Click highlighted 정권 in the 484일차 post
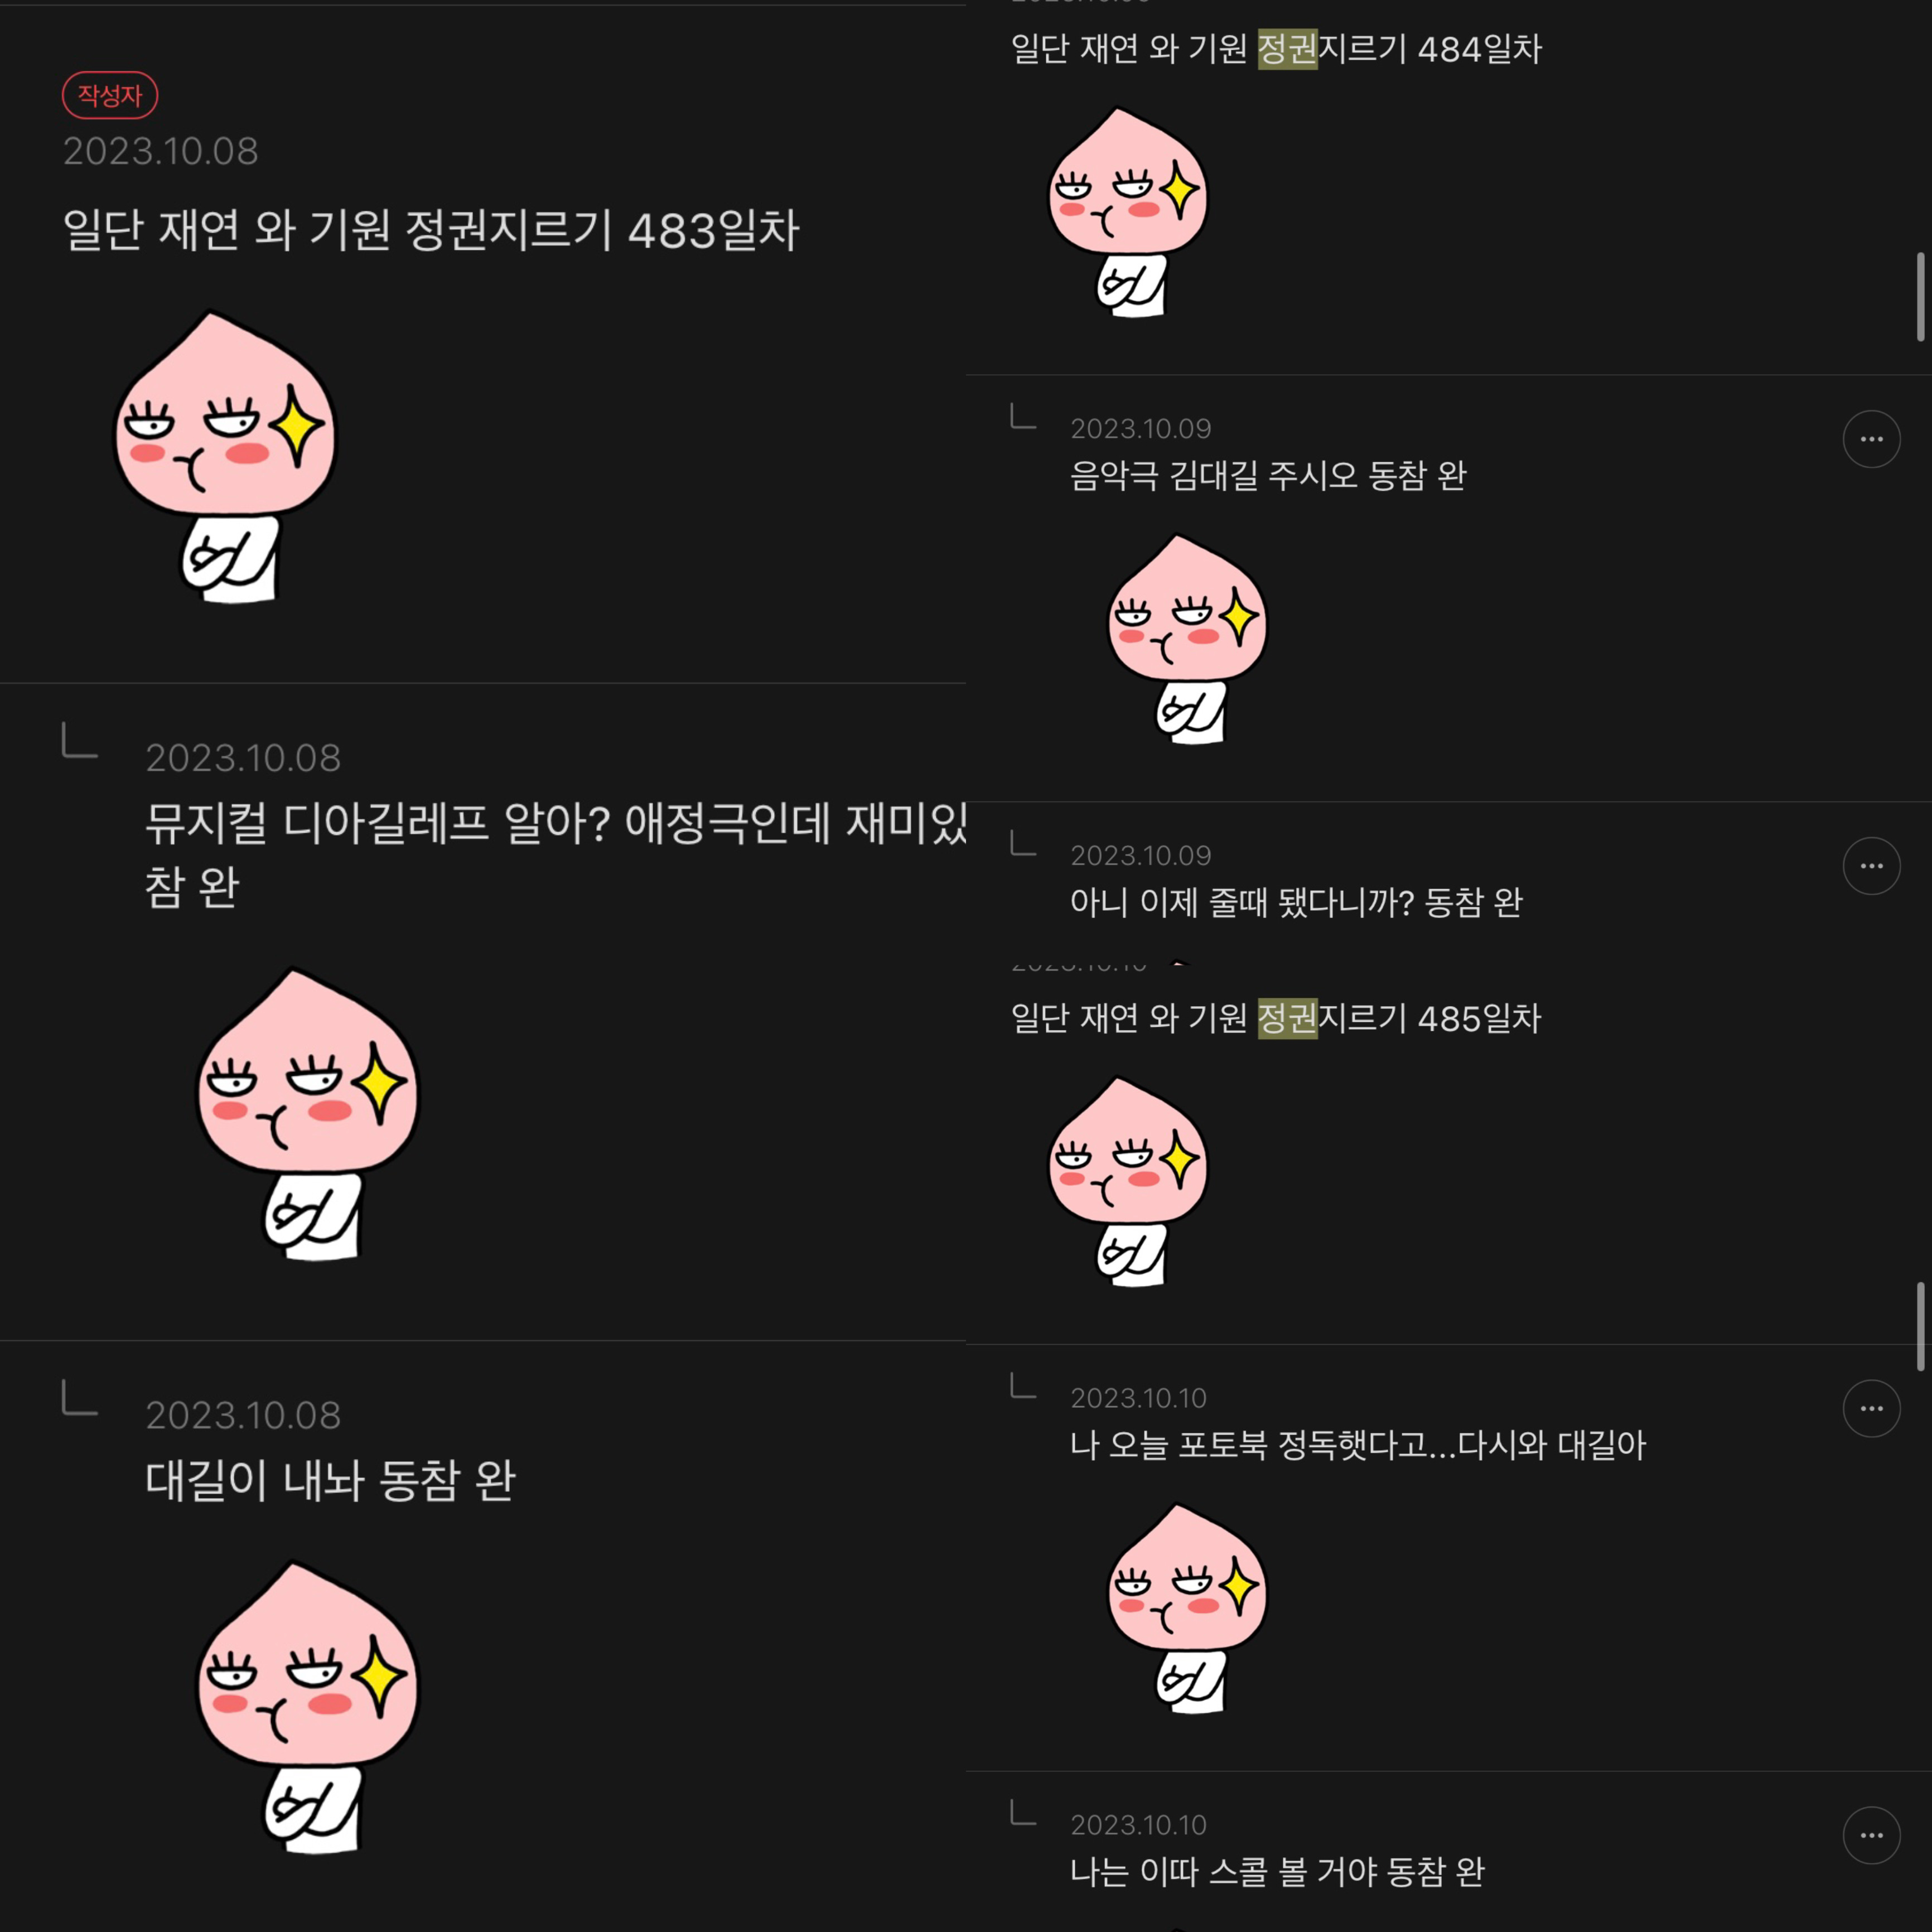Image resolution: width=1932 pixels, height=1932 pixels. pos(1287,48)
